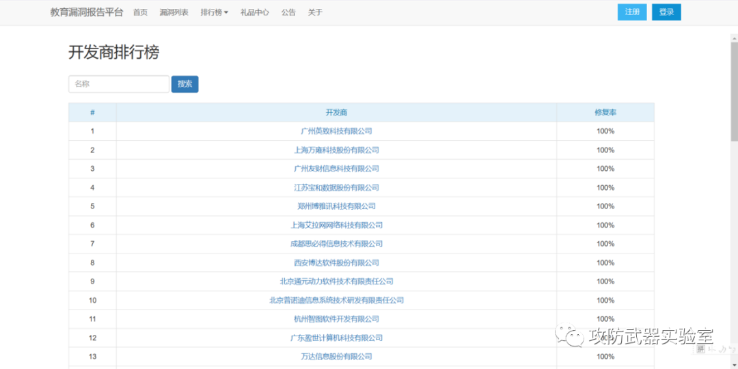Click rank number 7 cell

92,244
